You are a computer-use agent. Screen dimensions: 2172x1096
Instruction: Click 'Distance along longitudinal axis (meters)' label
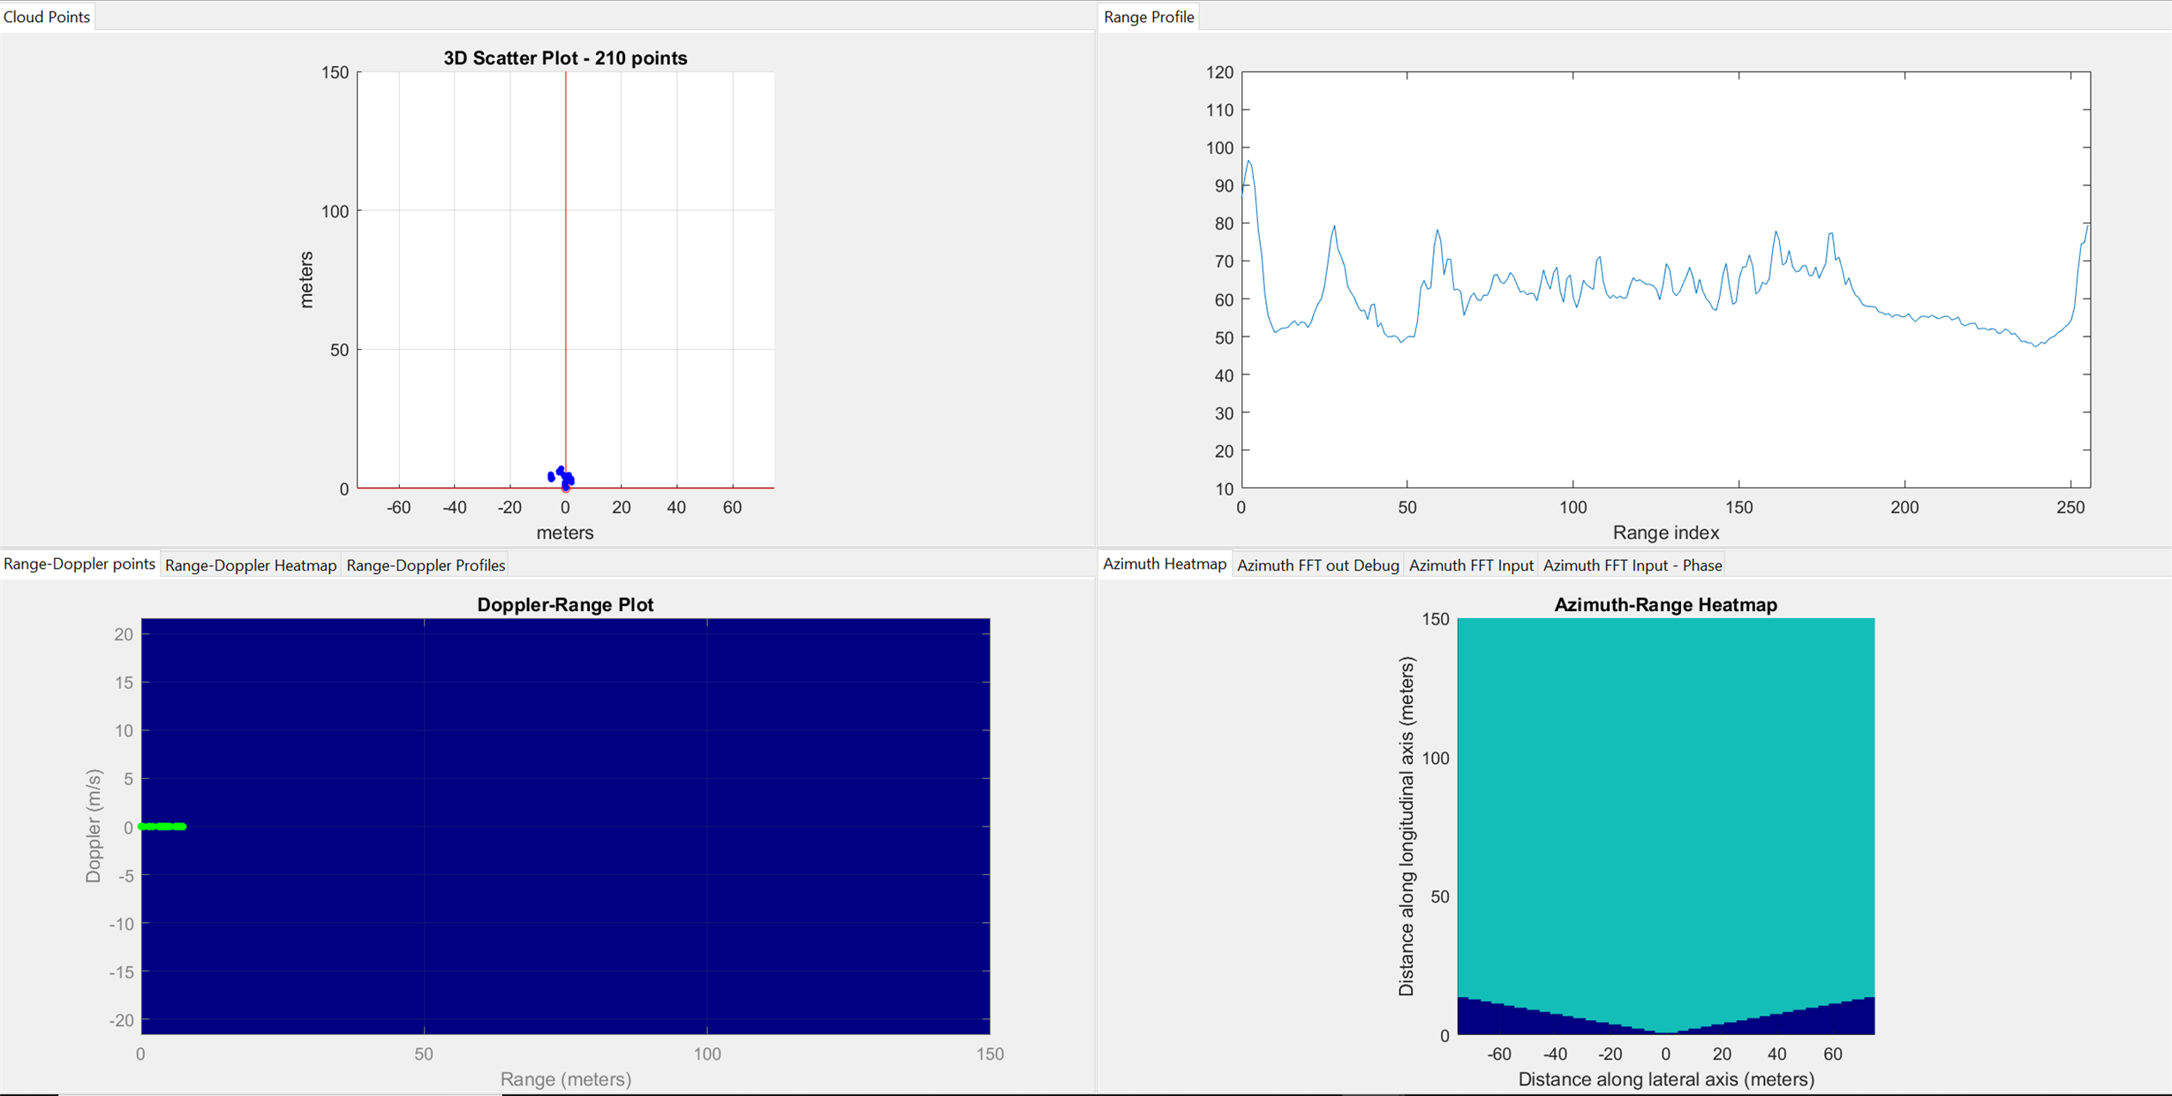[1407, 826]
